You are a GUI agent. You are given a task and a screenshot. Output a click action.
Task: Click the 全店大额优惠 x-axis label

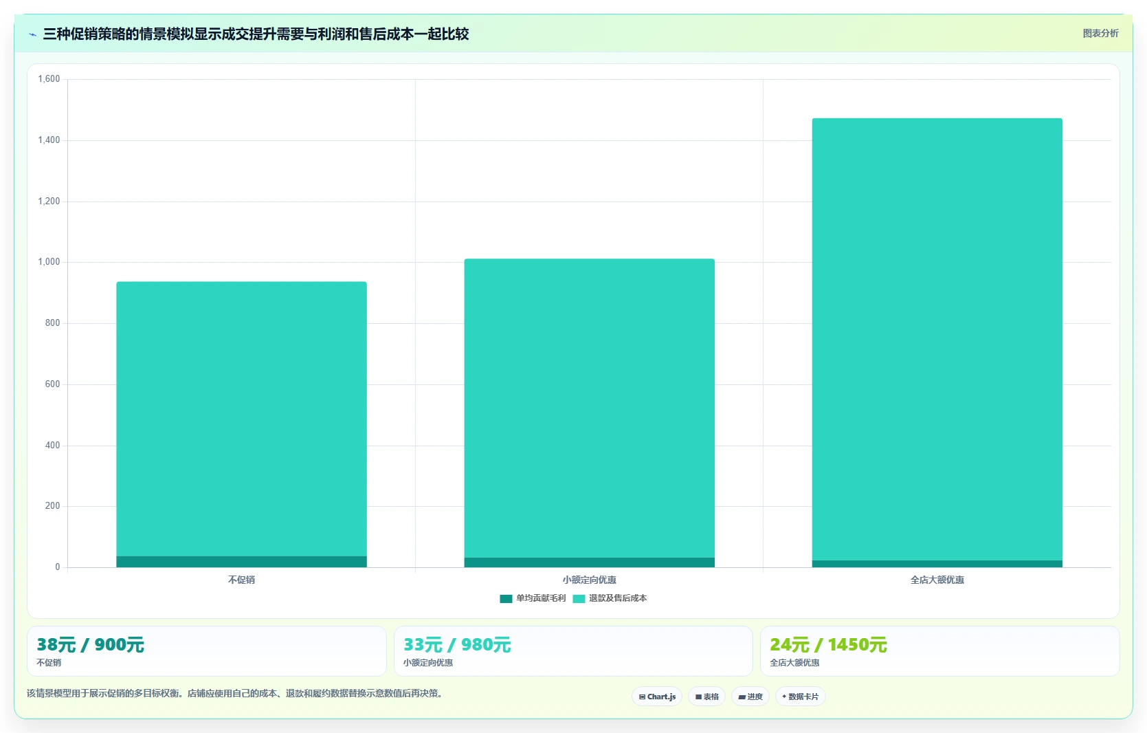click(x=937, y=580)
